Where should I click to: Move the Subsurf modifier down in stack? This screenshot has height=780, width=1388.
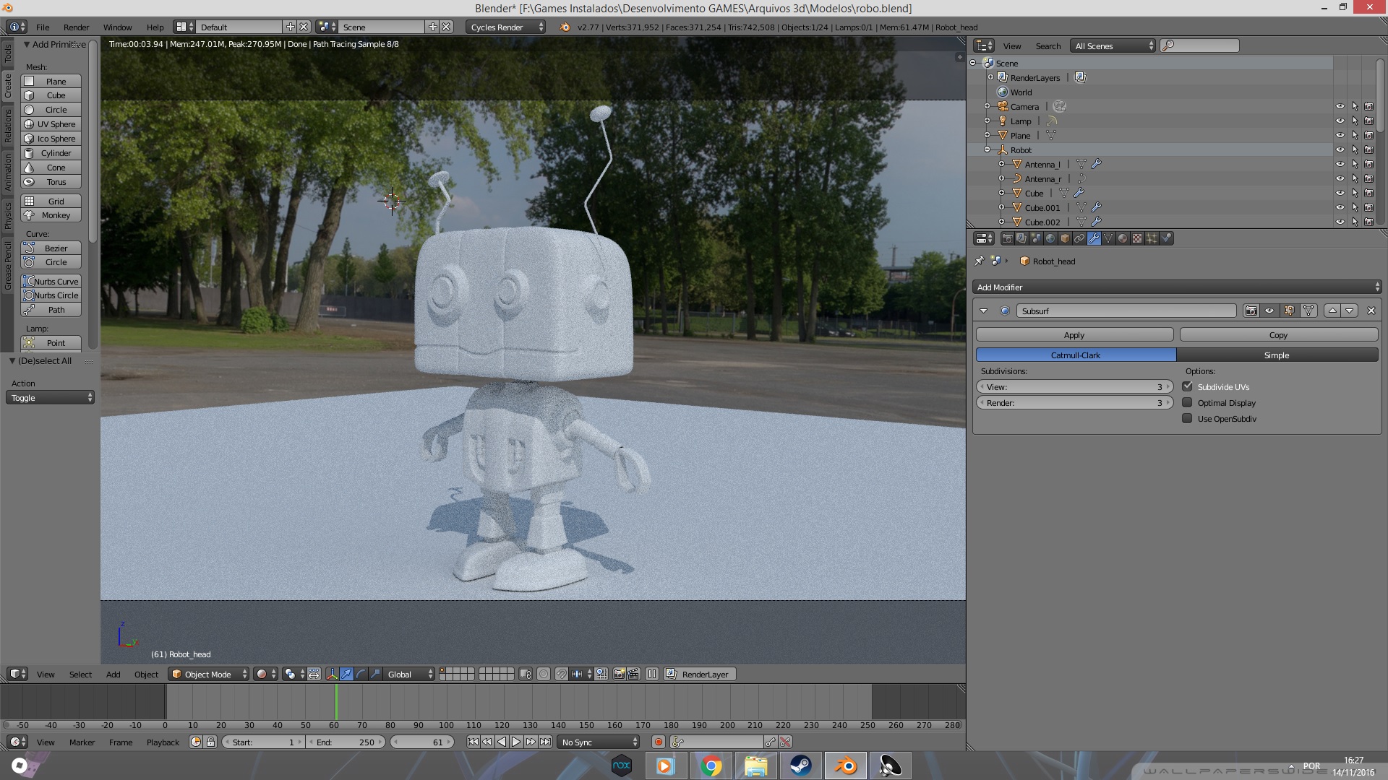click(x=1350, y=311)
